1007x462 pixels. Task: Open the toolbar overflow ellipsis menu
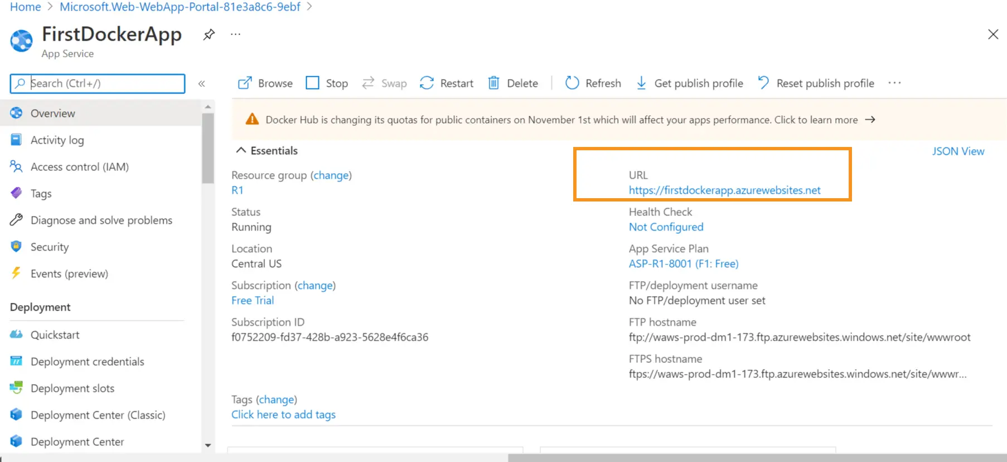point(894,83)
